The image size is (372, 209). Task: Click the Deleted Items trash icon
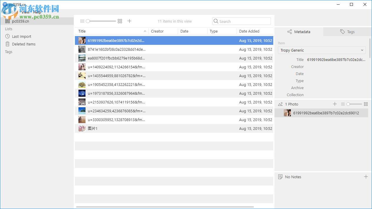(7, 44)
